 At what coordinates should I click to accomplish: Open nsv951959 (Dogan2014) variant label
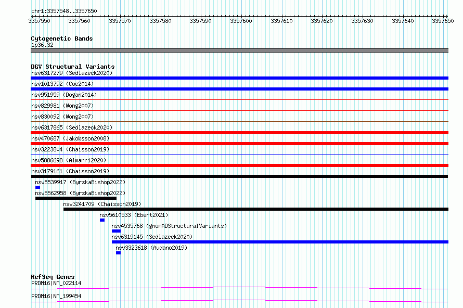[x=64, y=95]
